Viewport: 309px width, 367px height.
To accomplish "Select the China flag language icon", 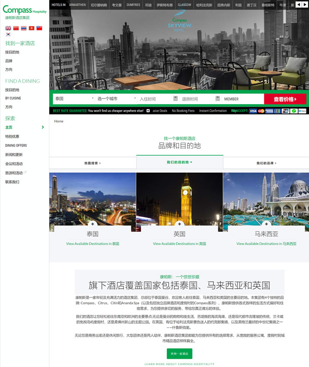I will [16, 28].
